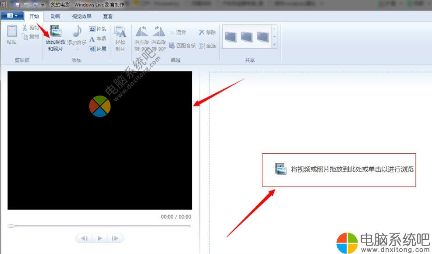This screenshot has height=254, width=432.
Task: Add a caption with 字幕
Action: click(98, 39)
